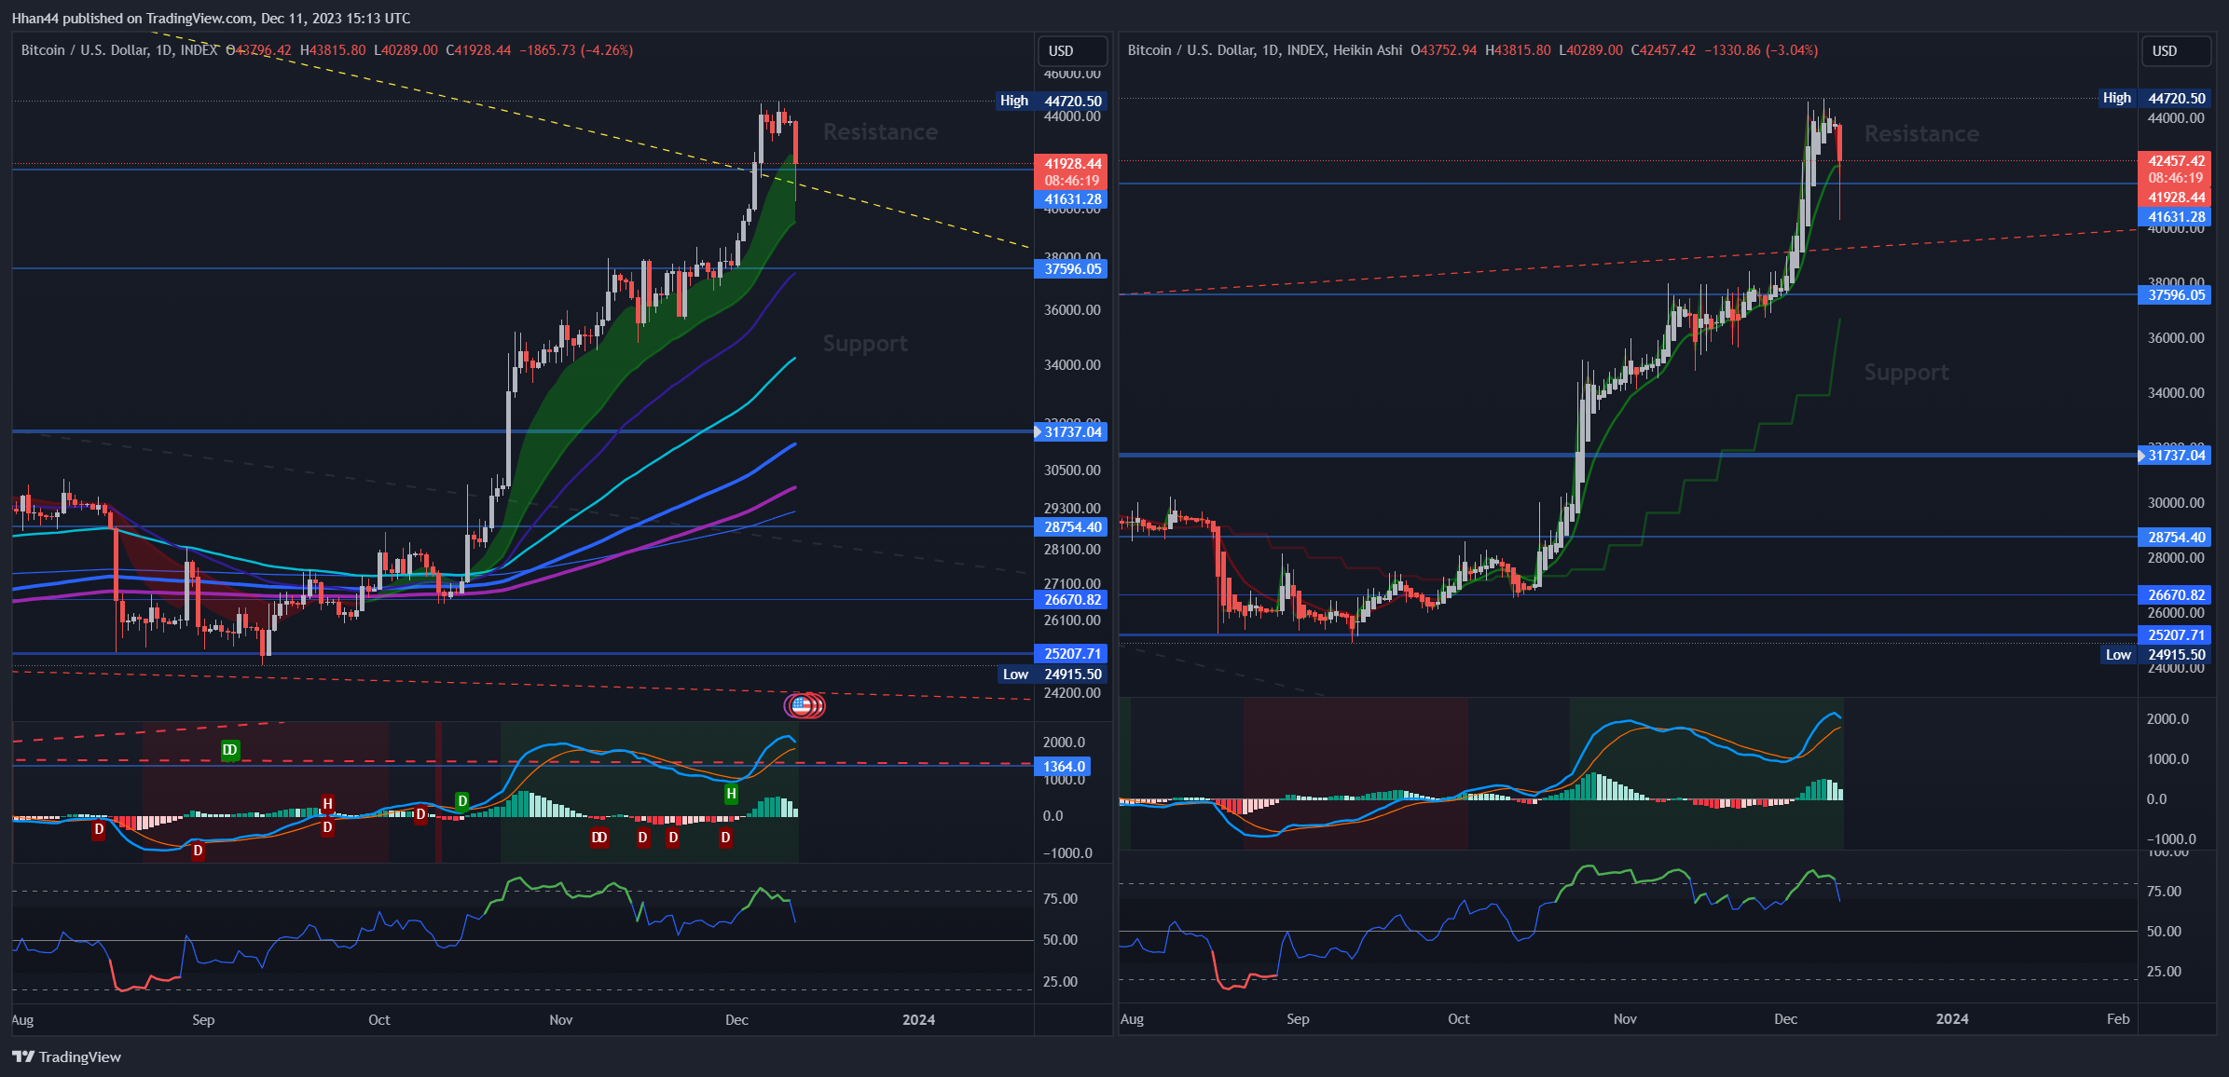Click the Low tag on right chart
The image size is (2229, 1077).
2118,655
